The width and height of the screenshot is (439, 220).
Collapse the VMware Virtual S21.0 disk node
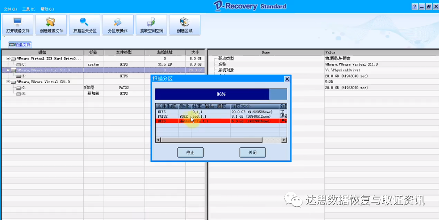(x=8, y=82)
